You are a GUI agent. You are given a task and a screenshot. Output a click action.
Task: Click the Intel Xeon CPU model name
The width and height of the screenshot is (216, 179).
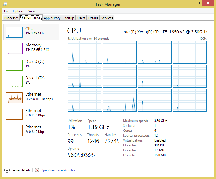point(165,32)
